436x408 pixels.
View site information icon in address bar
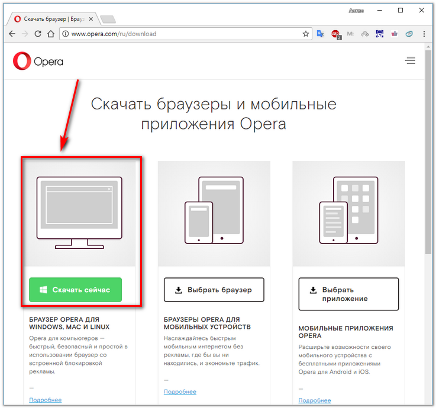tap(65, 34)
